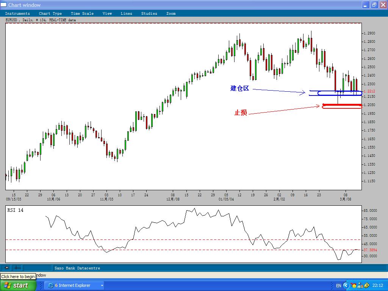This screenshot has height=291, width=388.
Task: Click the red 37.3894 RSI value label
Action: coord(371,250)
